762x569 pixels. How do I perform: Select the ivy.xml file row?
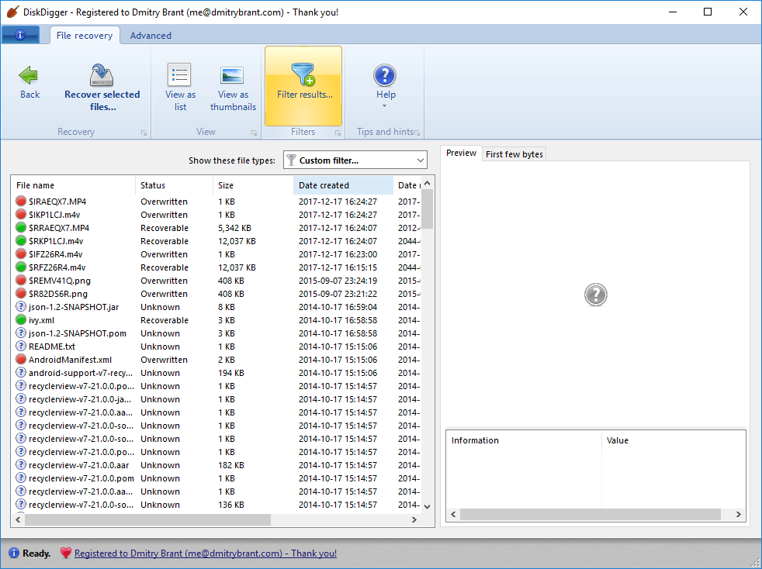point(42,320)
